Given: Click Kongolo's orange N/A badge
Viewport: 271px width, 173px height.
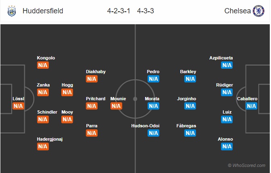Looking at the screenshot, I should pos(43,65).
